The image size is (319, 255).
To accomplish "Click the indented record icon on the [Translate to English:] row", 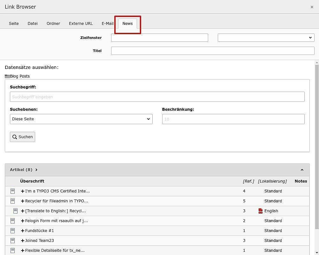I will pos(15,211).
